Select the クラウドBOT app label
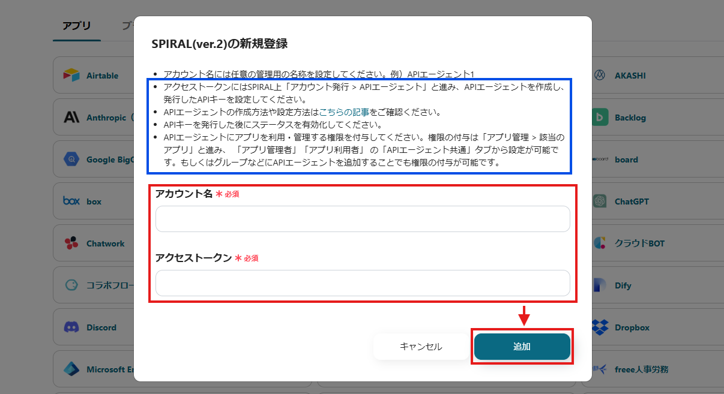The height and width of the screenshot is (394, 724). [639, 244]
